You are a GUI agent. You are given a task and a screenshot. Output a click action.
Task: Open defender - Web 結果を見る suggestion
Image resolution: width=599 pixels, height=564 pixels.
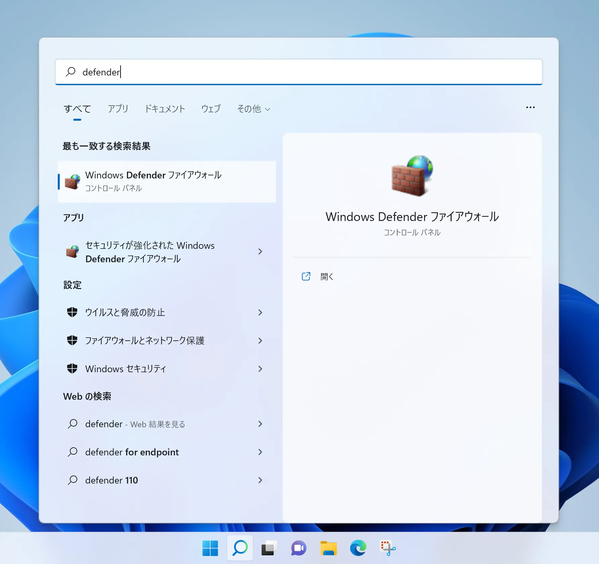click(167, 424)
